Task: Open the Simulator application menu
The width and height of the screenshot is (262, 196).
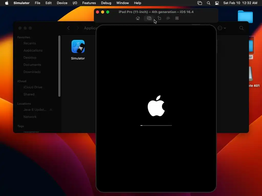Action: 21,3
